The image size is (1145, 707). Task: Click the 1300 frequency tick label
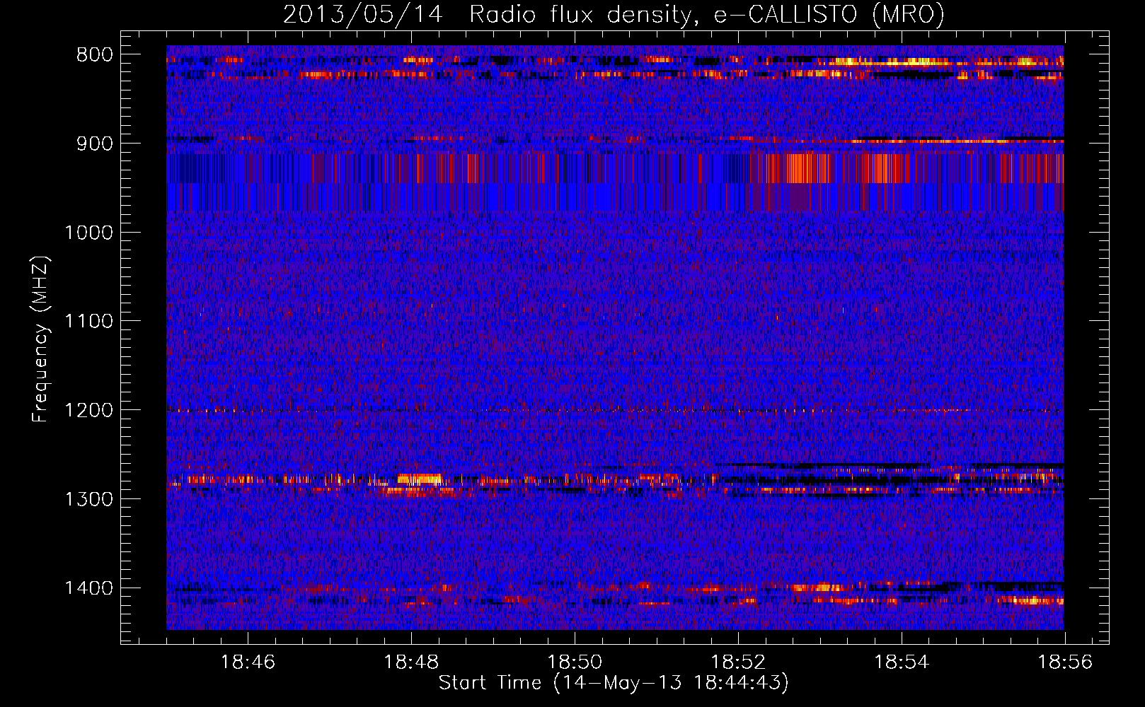point(88,499)
